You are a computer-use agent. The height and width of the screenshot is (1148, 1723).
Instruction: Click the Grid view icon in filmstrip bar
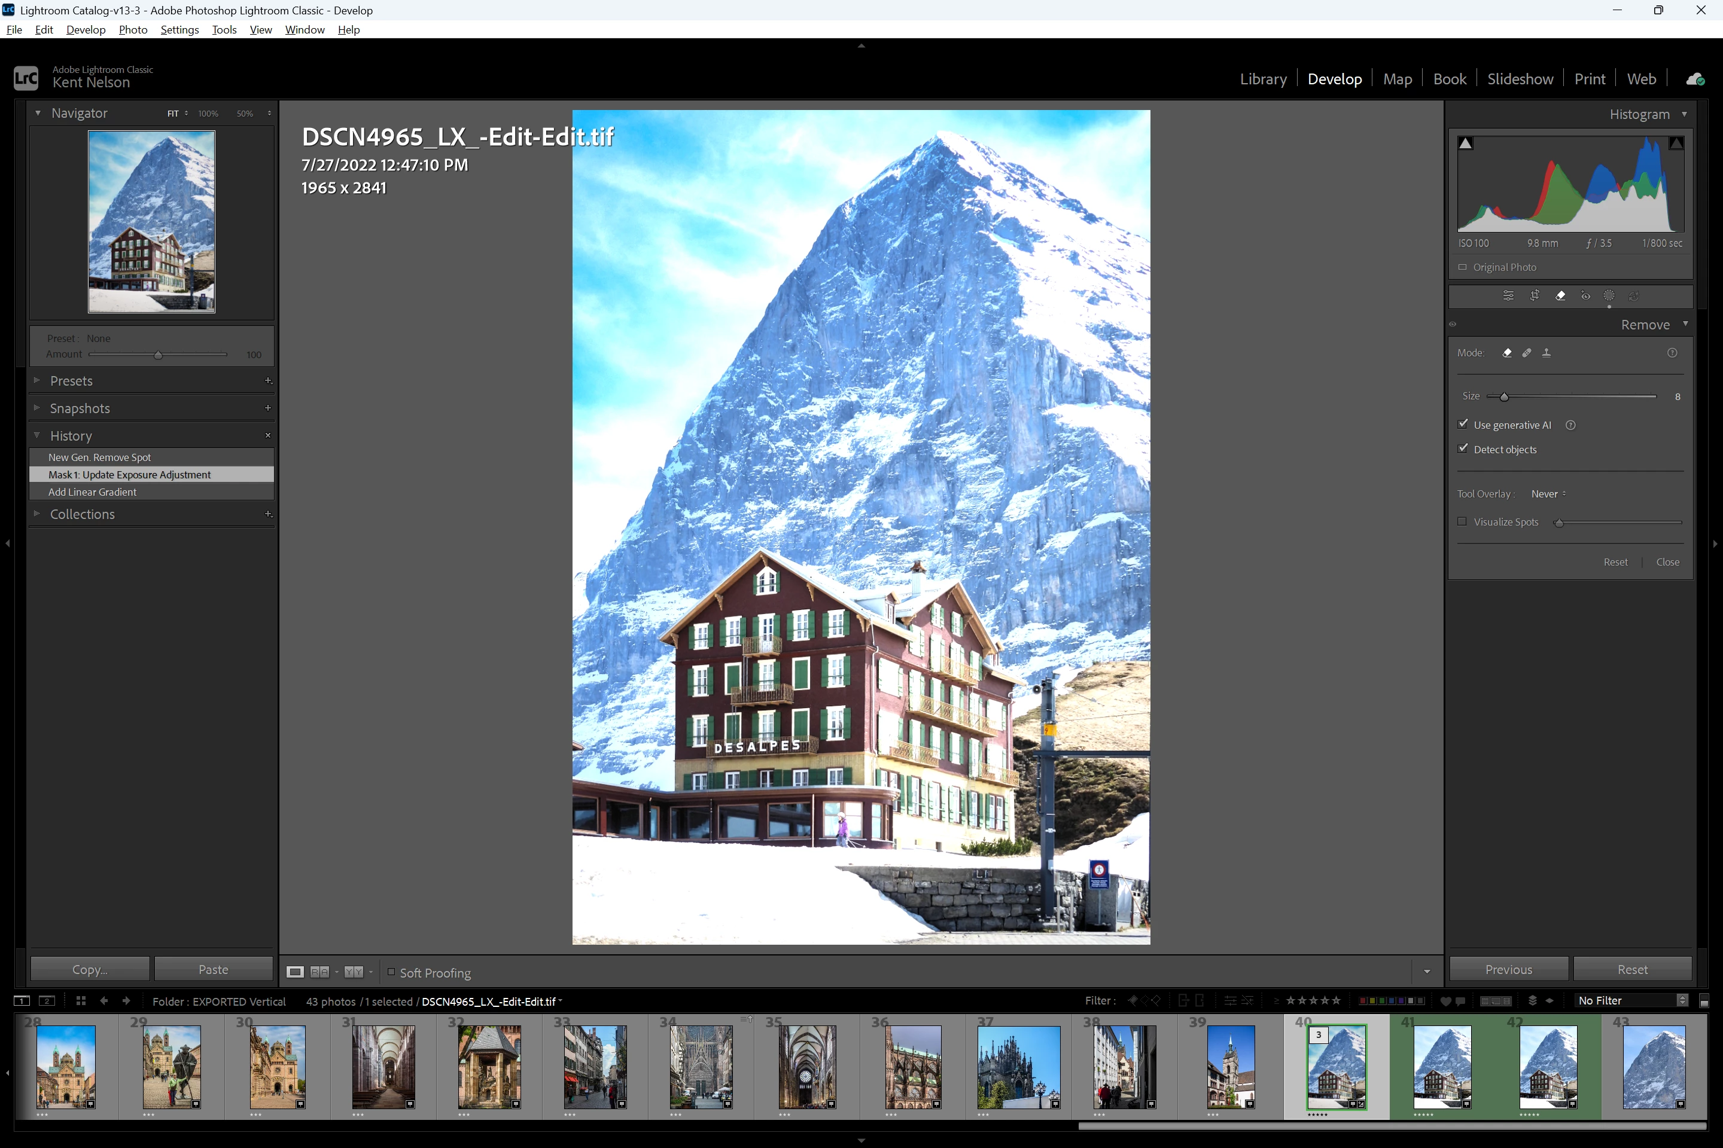pyautogui.click(x=81, y=1001)
